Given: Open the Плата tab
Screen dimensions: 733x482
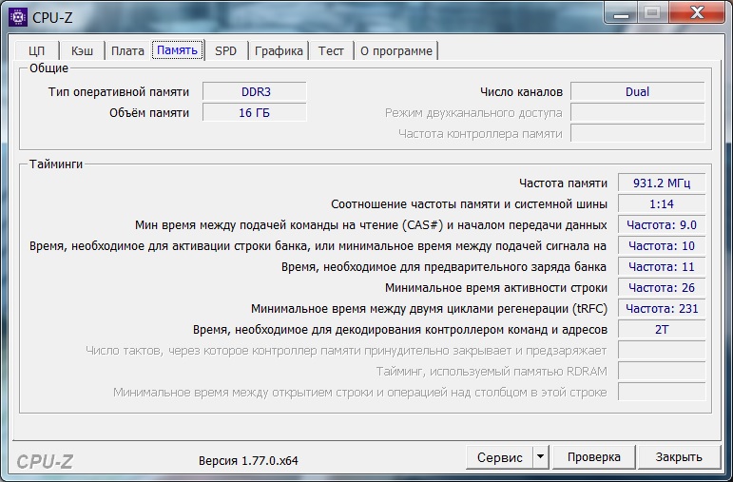Looking at the screenshot, I should pos(127,51).
